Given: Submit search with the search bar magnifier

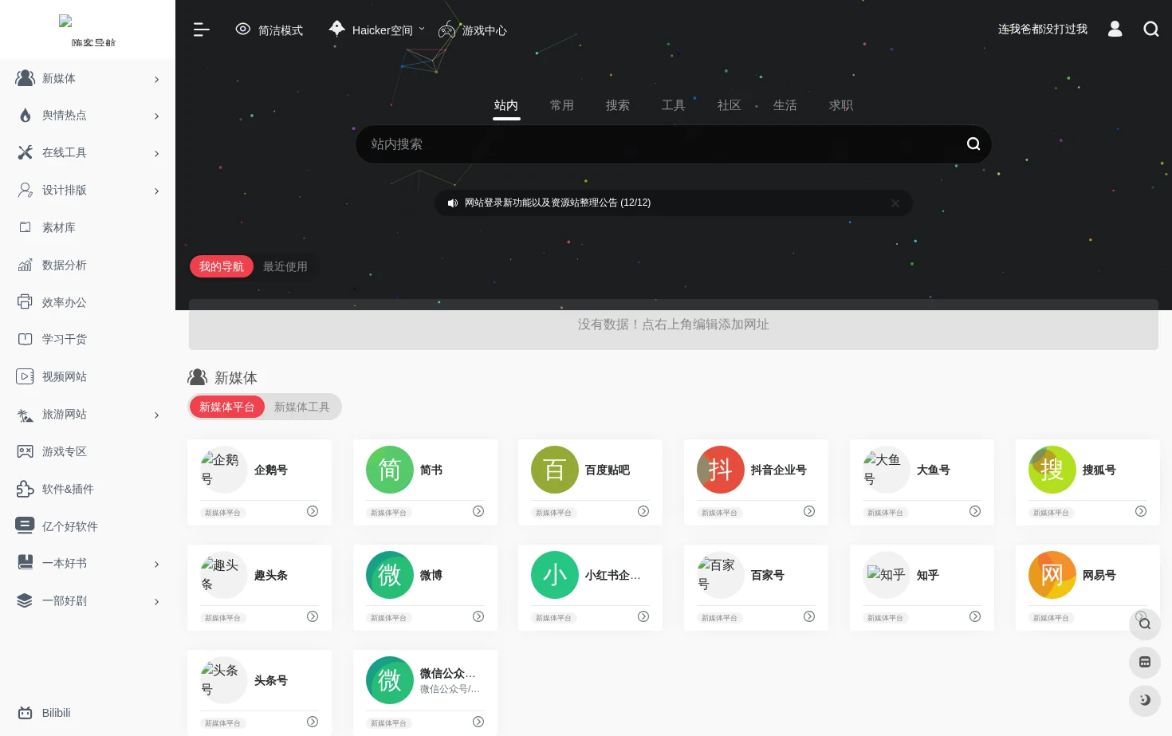Looking at the screenshot, I should [x=973, y=144].
